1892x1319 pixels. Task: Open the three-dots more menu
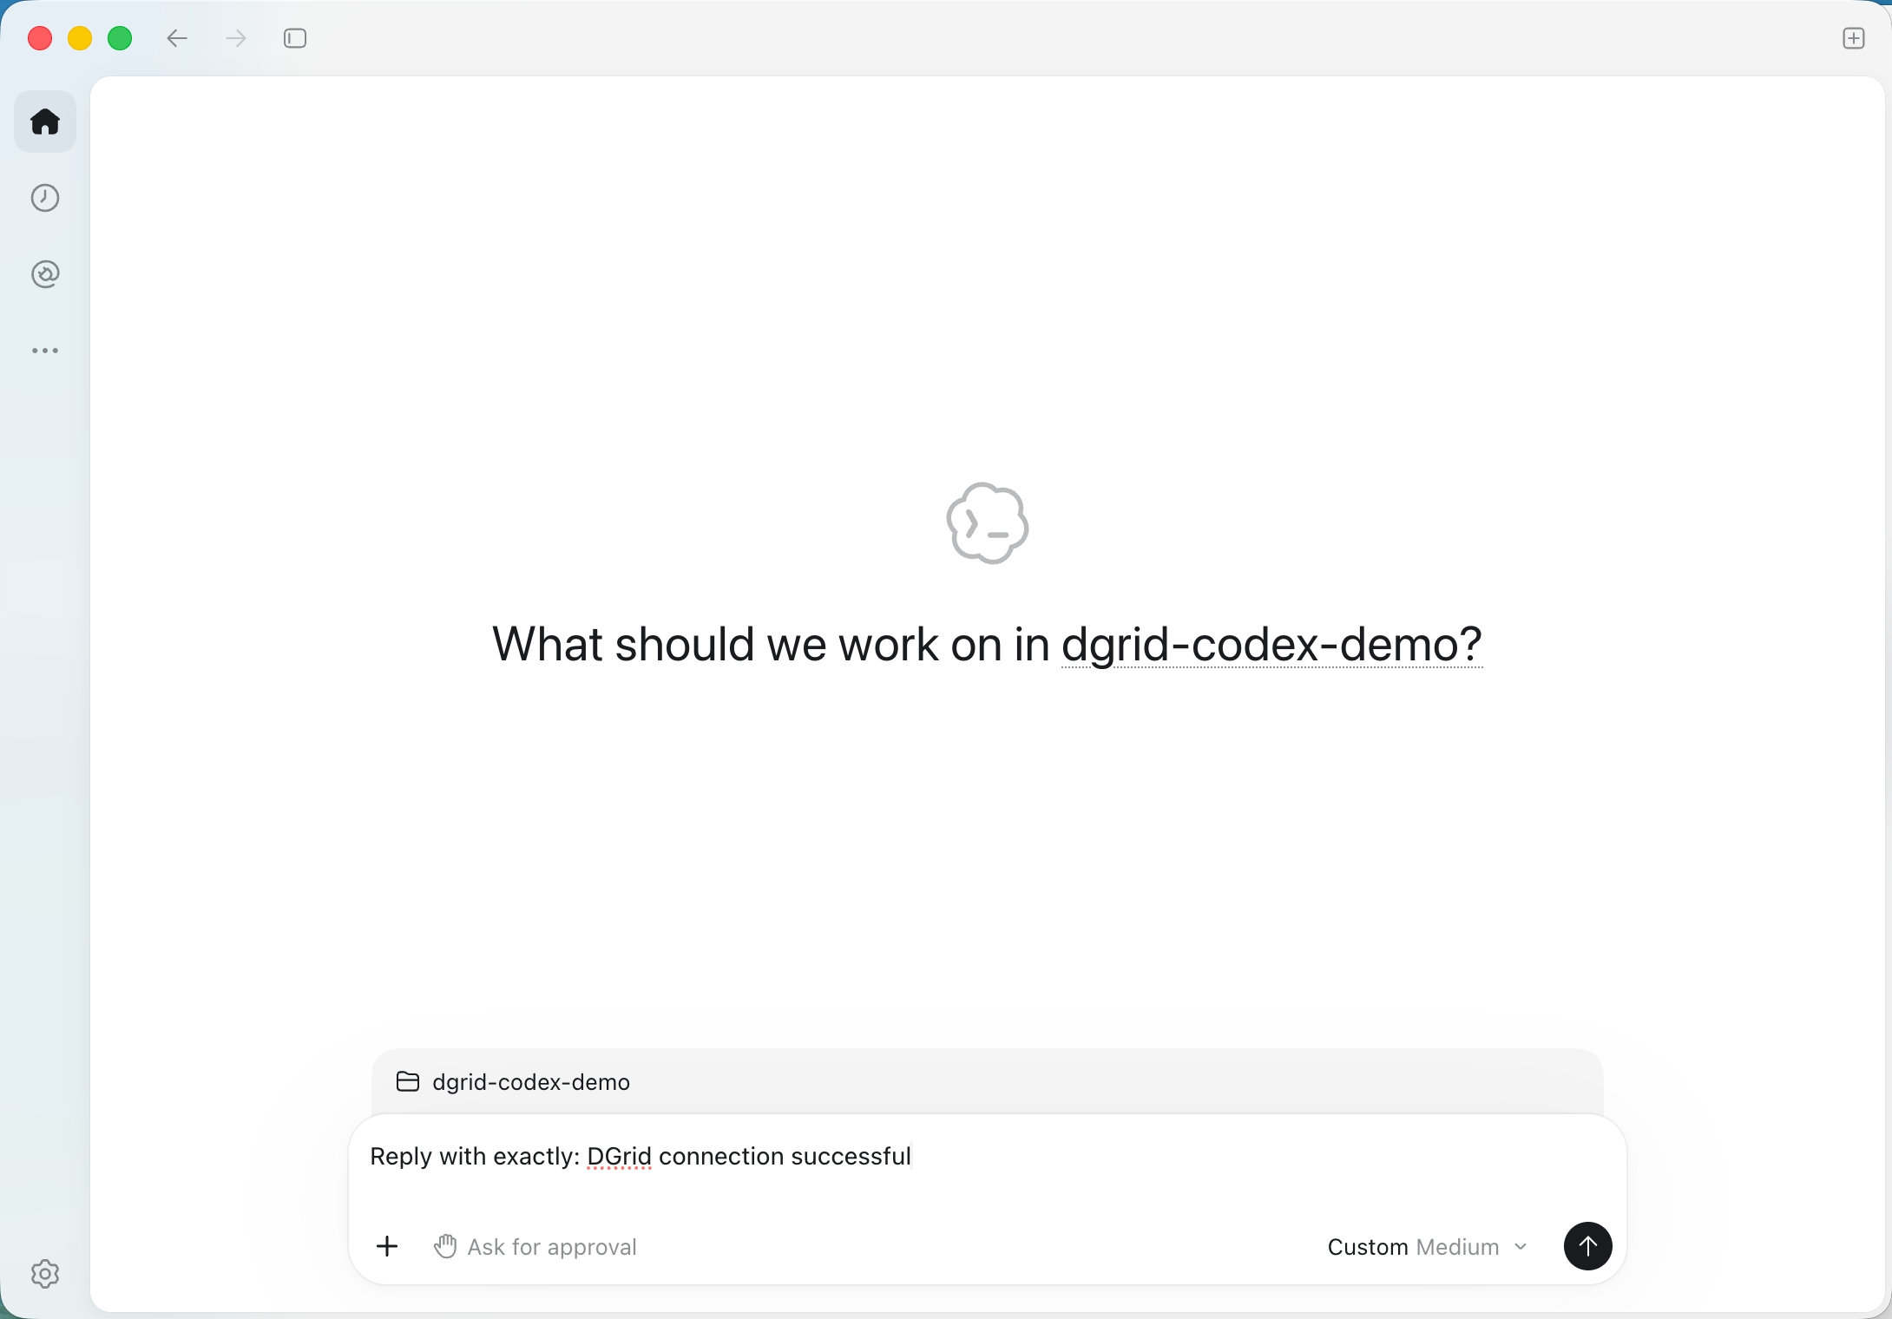coord(45,351)
